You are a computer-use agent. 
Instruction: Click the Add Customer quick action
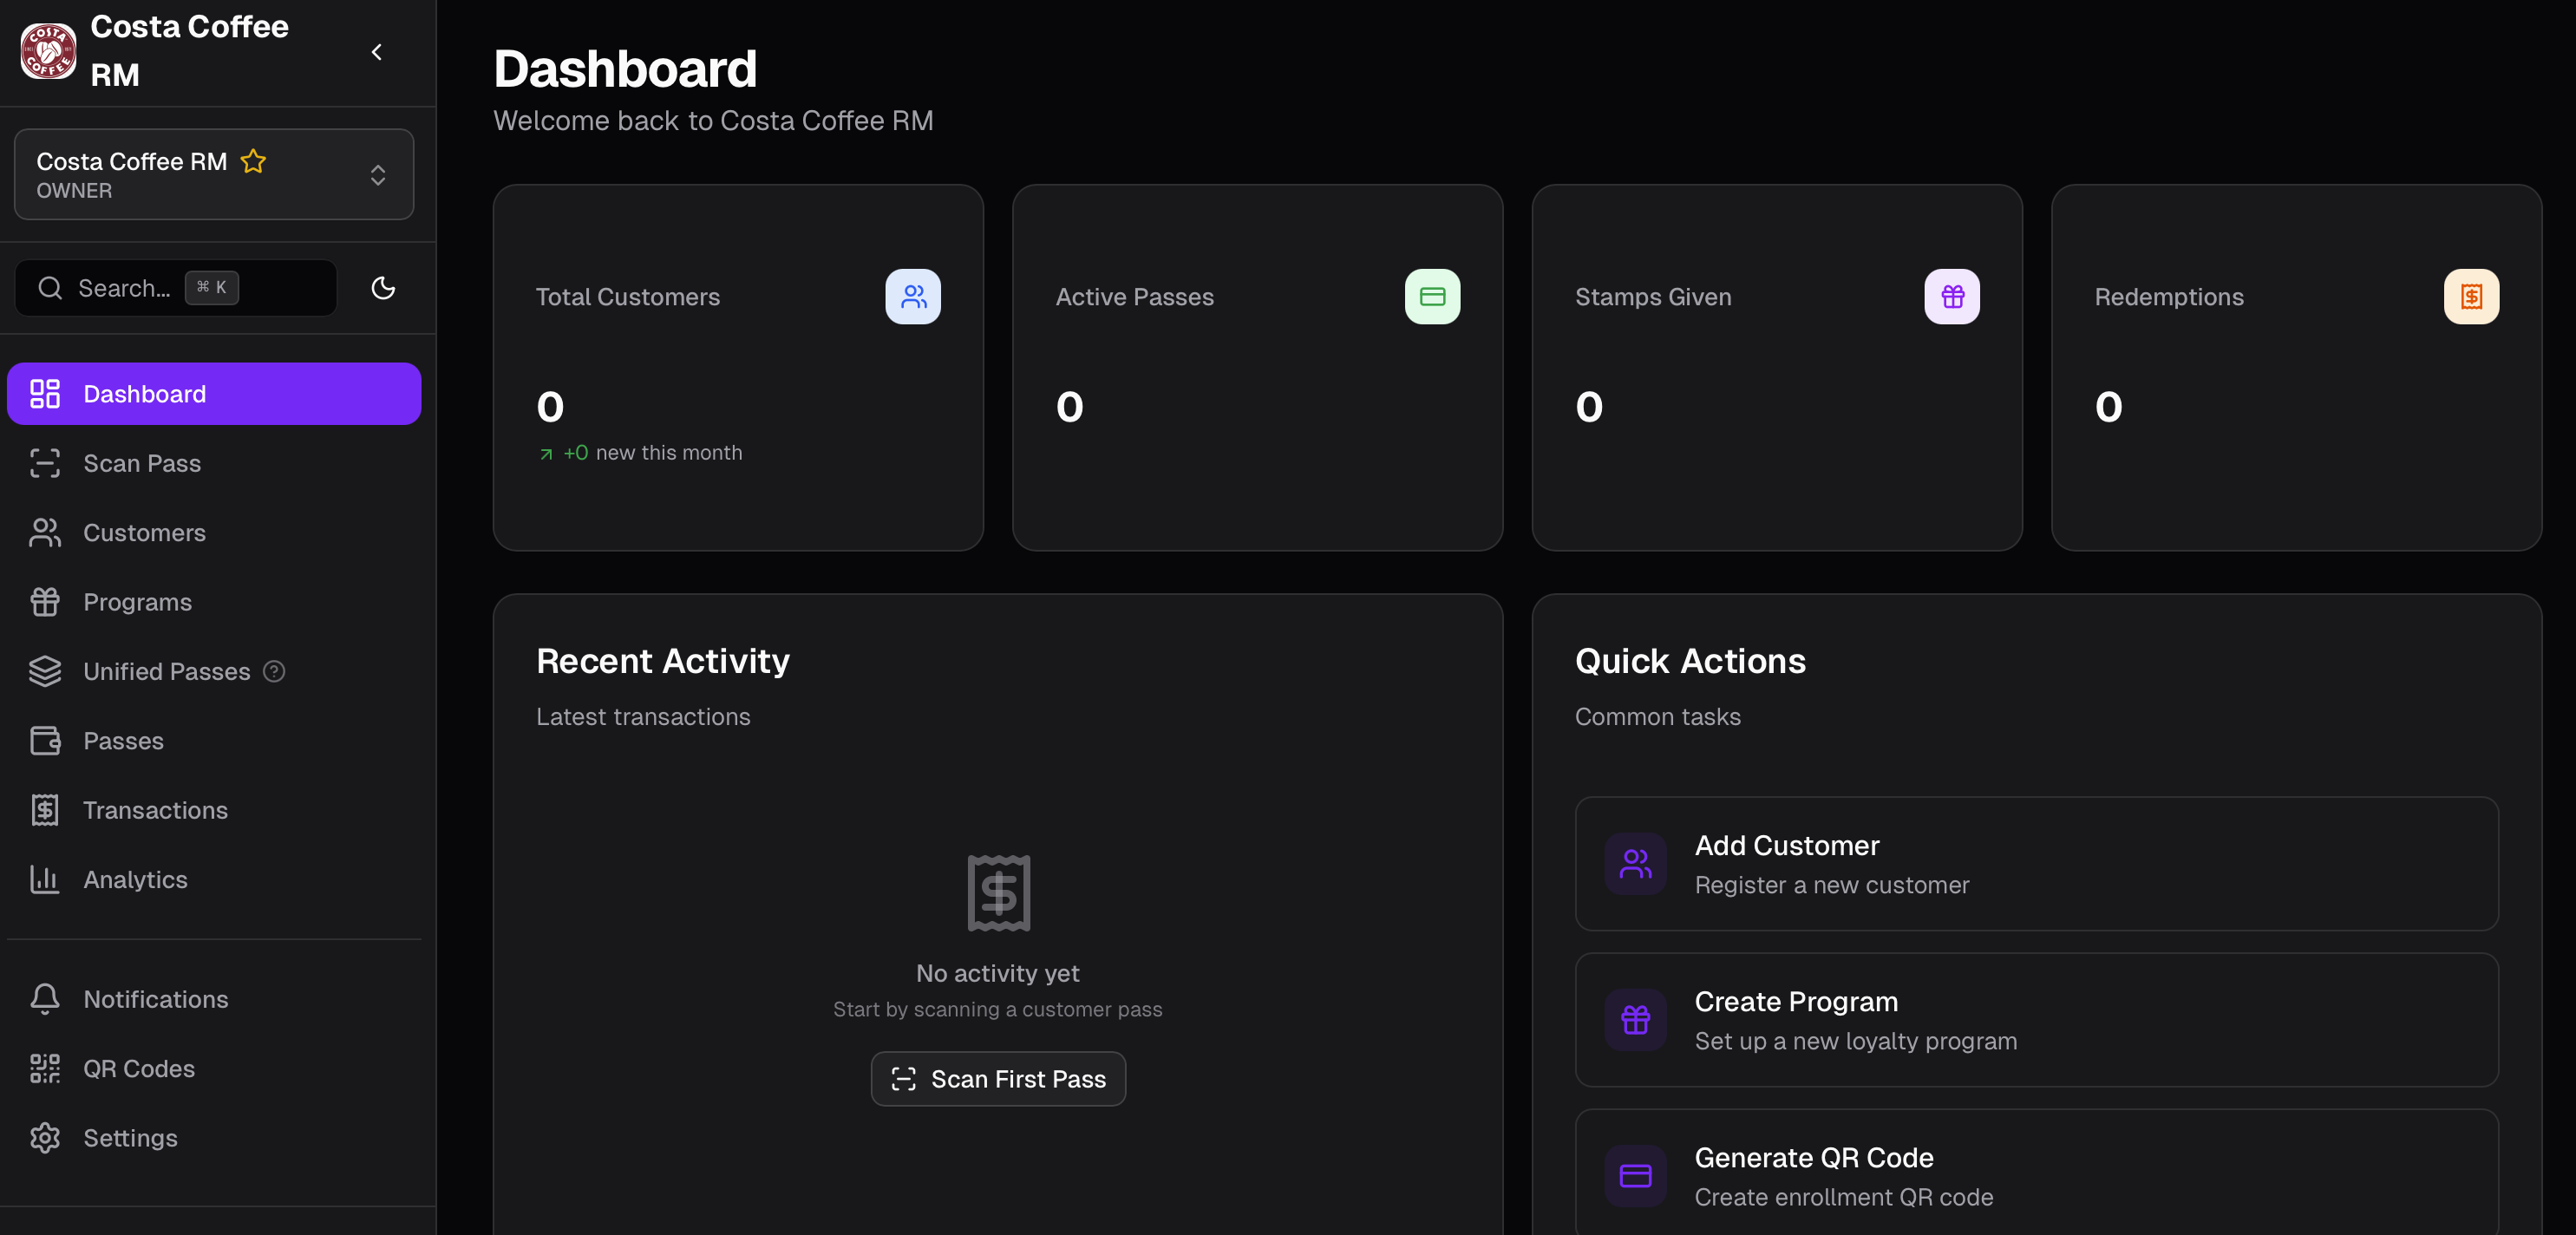point(2035,863)
